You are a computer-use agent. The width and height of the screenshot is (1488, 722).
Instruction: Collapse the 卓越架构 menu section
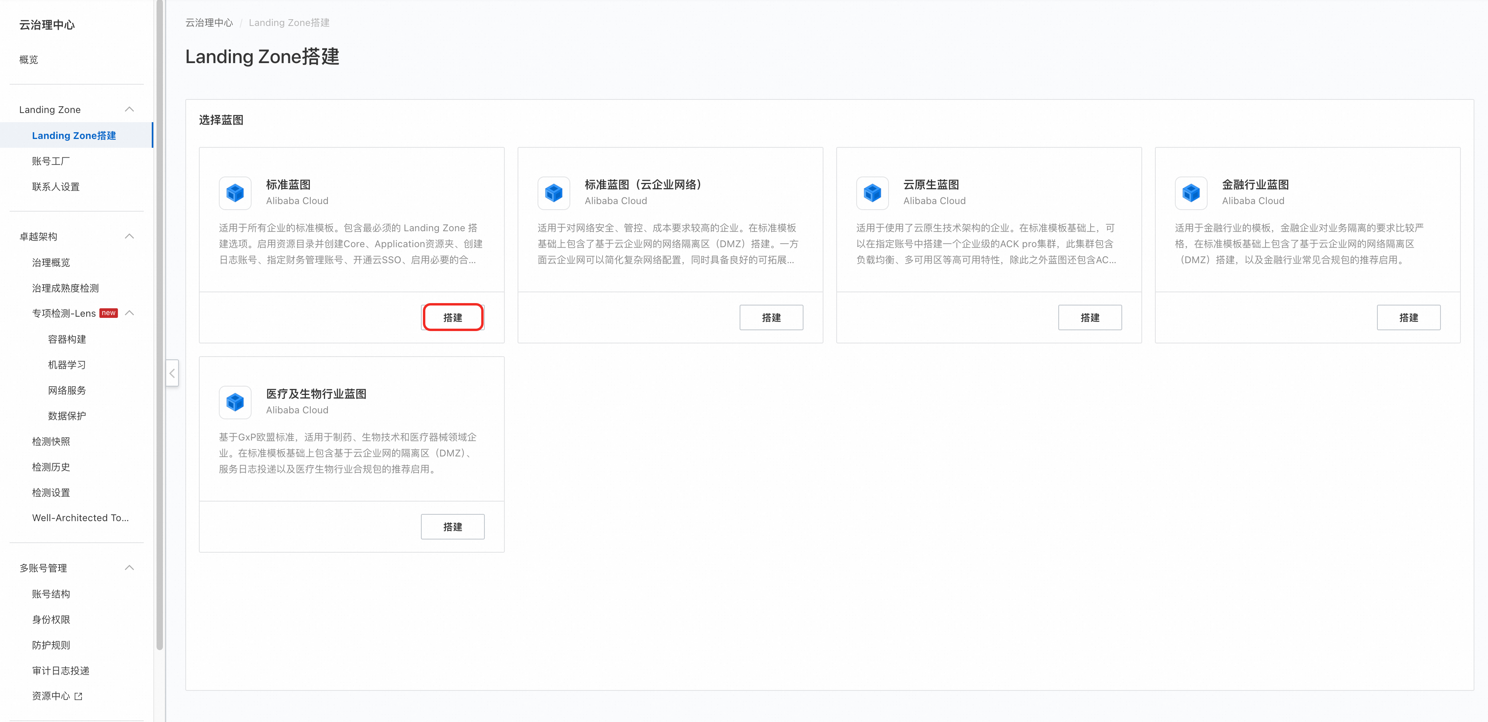pos(129,236)
